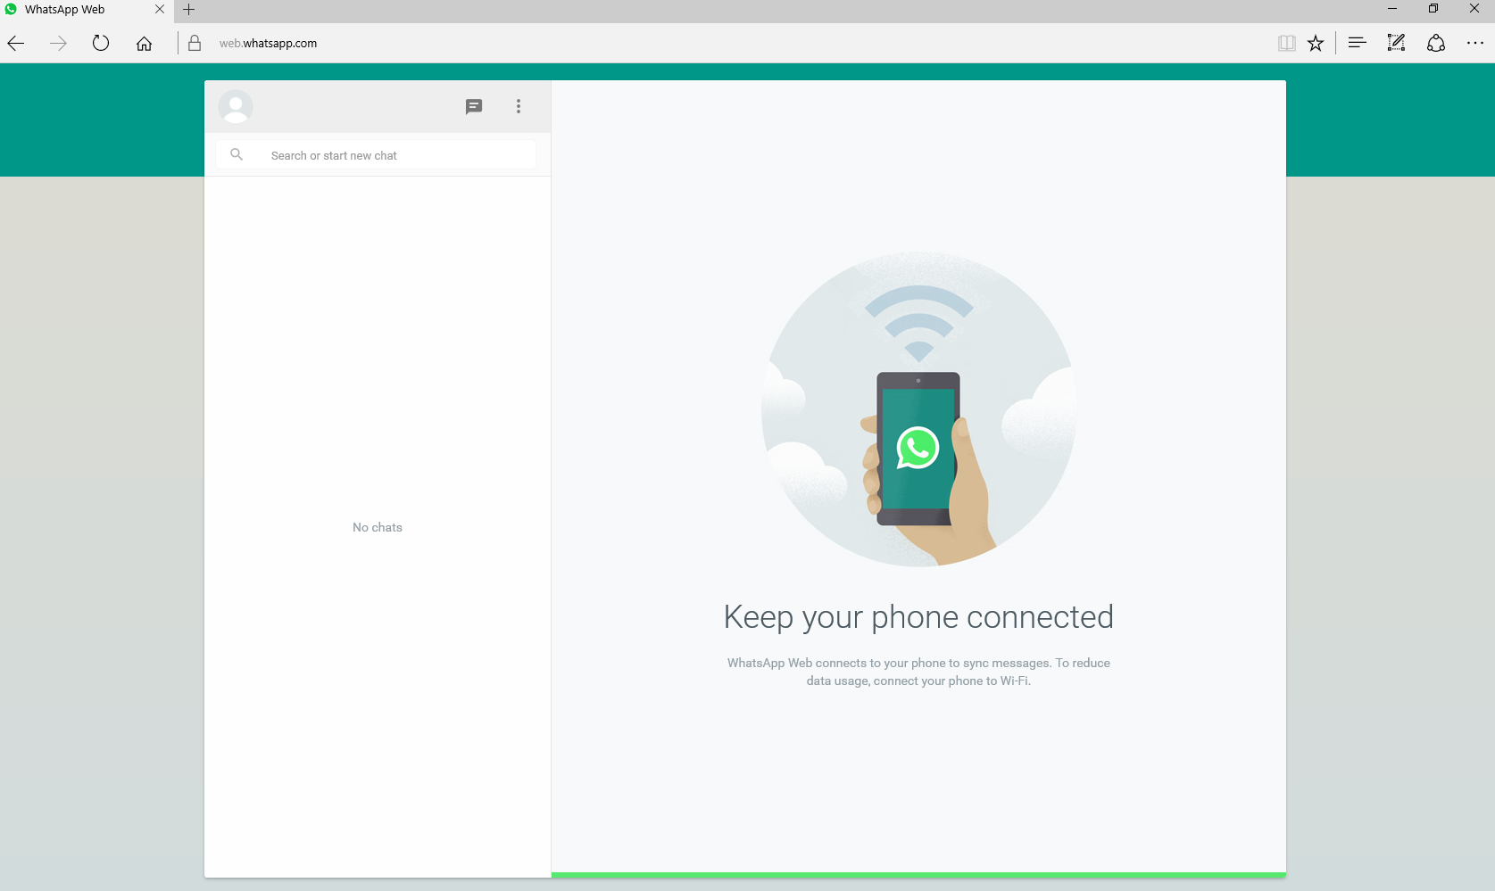The height and width of the screenshot is (891, 1495).
Task: Go back with the browser back arrow
Action: pos(16,43)
